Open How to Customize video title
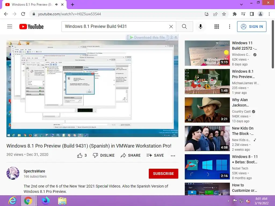Image resolution: width=275 pixels, height=206 pixels. (x=244, y=188)
